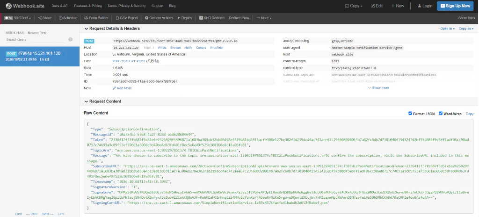Open Terms, Privacy & Security
Screen dimensions: 479x217
126,6
